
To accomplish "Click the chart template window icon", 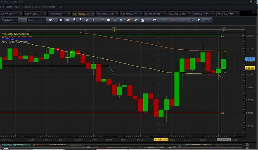I will (x=142, y=20).
